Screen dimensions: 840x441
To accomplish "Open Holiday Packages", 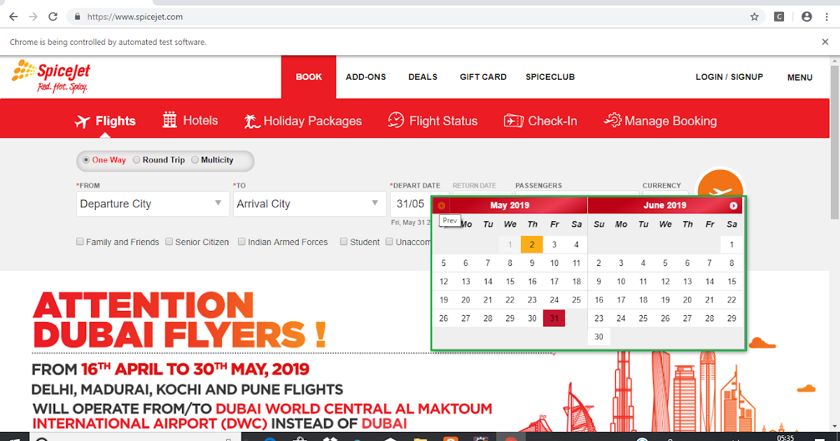I will [303, 121].
